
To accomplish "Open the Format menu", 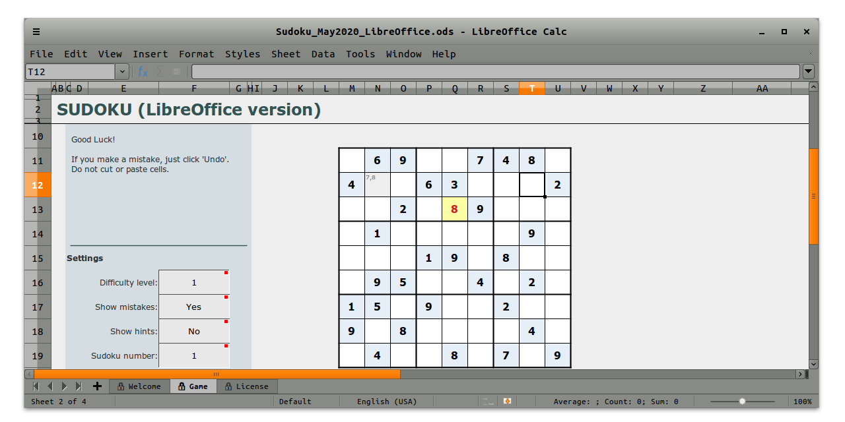I will coord(197,54).
